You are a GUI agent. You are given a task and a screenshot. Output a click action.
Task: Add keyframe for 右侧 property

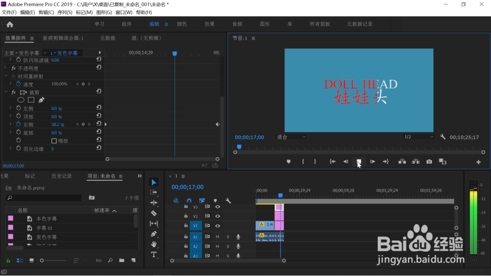(83, 125)
